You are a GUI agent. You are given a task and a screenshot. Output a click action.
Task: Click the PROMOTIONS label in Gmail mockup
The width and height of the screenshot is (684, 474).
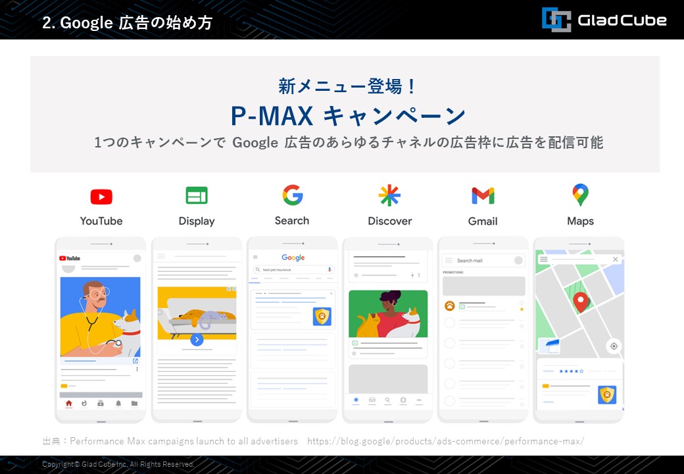coord(453,273)
